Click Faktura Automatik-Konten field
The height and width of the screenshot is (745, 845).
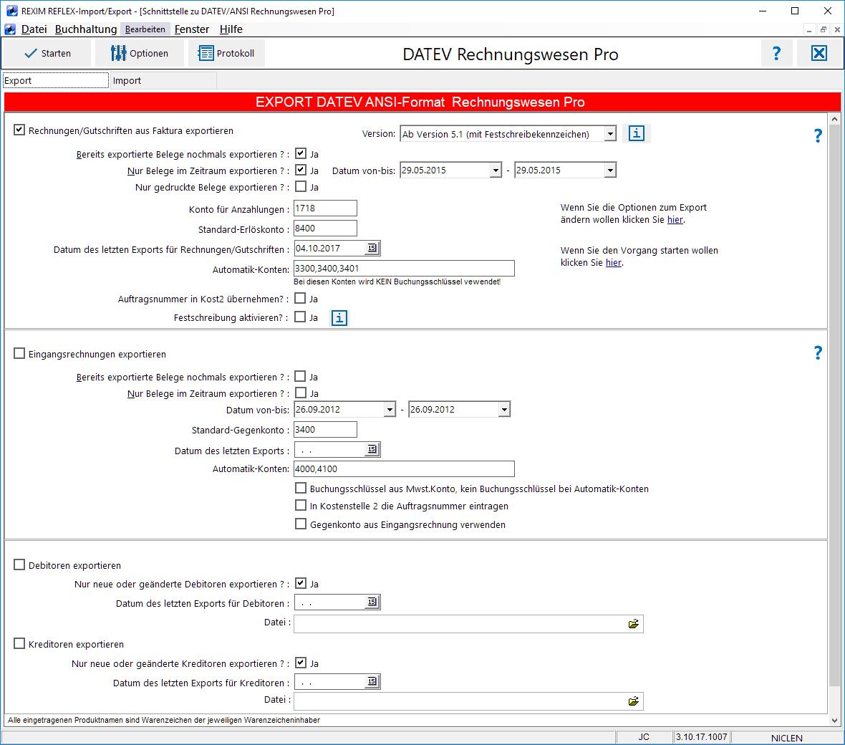pyautogui.click(x=404, y=268)
